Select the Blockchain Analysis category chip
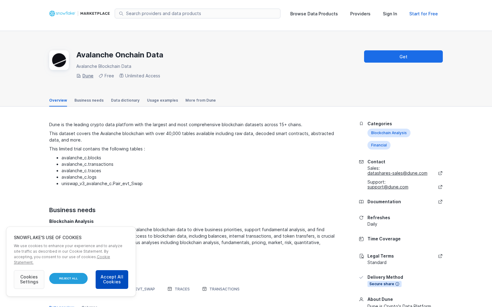This screenshot has height=307, width=492. coord(389,133)
